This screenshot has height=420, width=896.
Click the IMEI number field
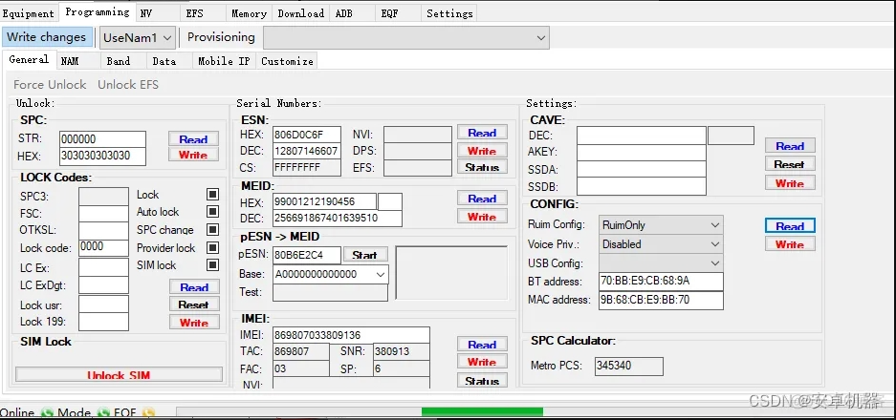point(352,335)
